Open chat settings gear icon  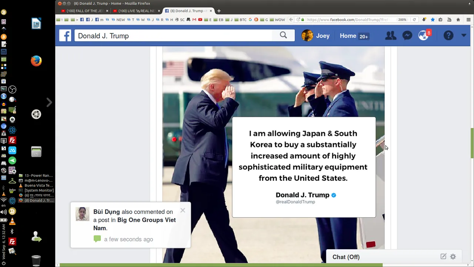(453, 257)
